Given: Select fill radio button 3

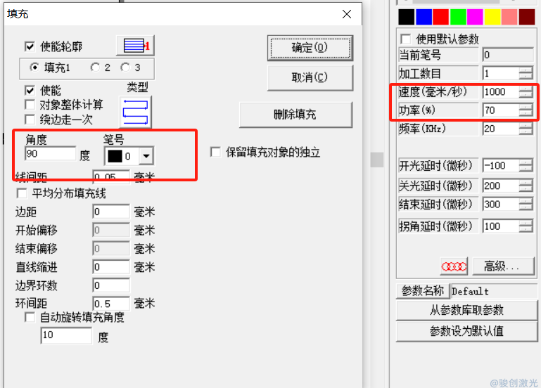Looking at the screenshot, I should pos(125,67).
